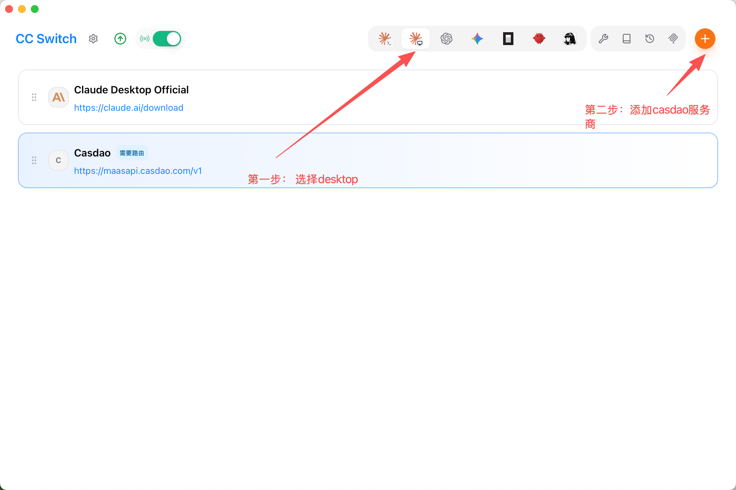Open the settings gear icon

[x=93, y=39]
